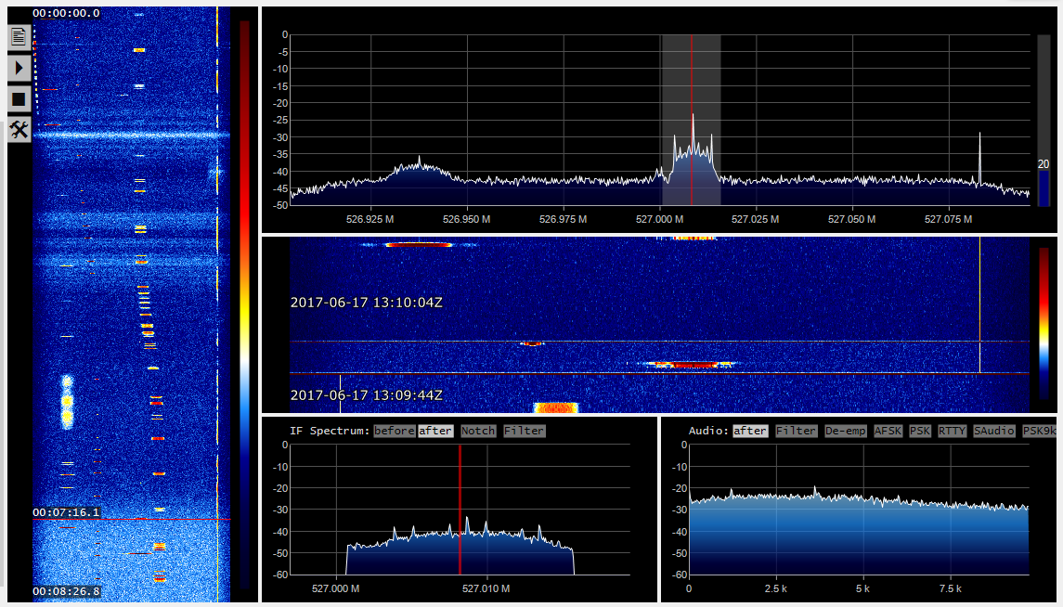Viewport: 1063px width, 607px height.
Task: Click the 526.950 M frequency label
Action: (x=466, y=219)
